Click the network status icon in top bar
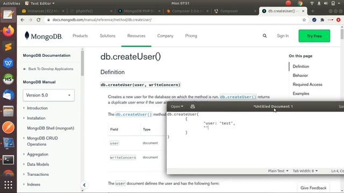The height and width of the screenshot is (193, 344). (x=312, y=3)
